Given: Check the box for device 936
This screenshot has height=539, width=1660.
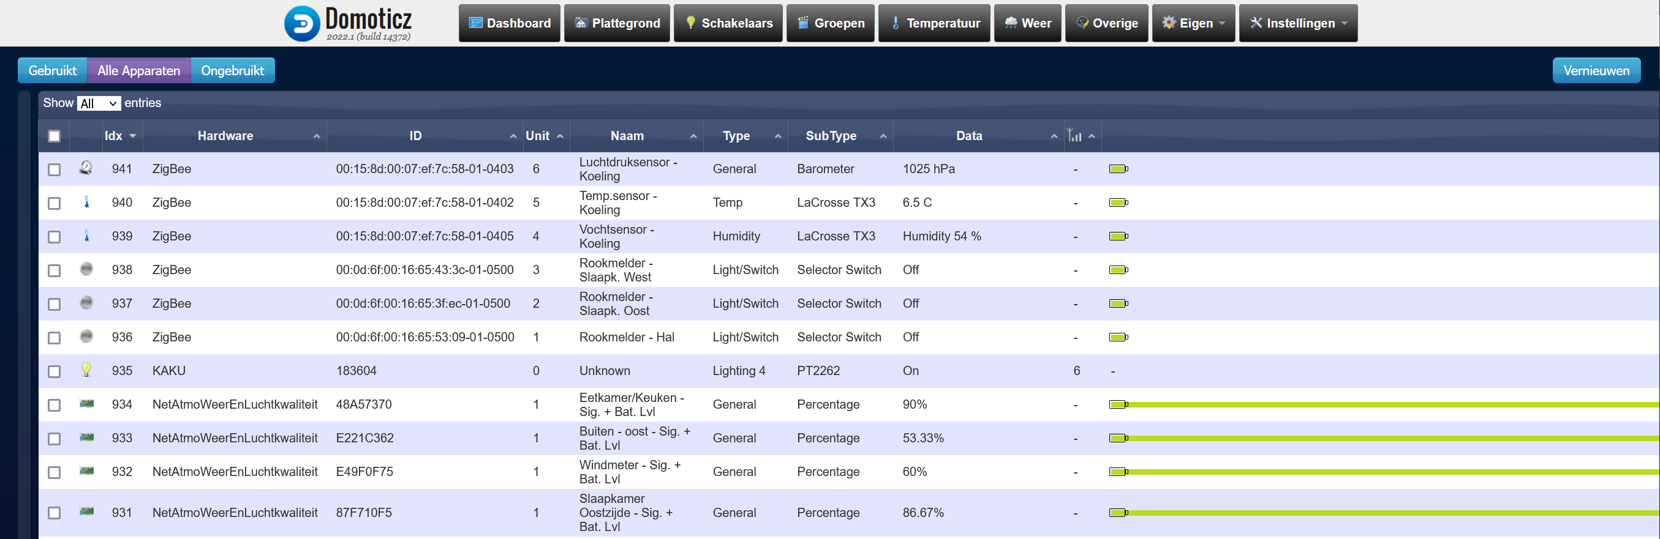Looking at the screenshot, I should (x=54, y=338).
